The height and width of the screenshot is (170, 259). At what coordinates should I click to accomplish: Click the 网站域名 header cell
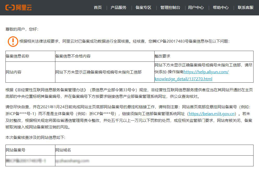coord(154,150)
